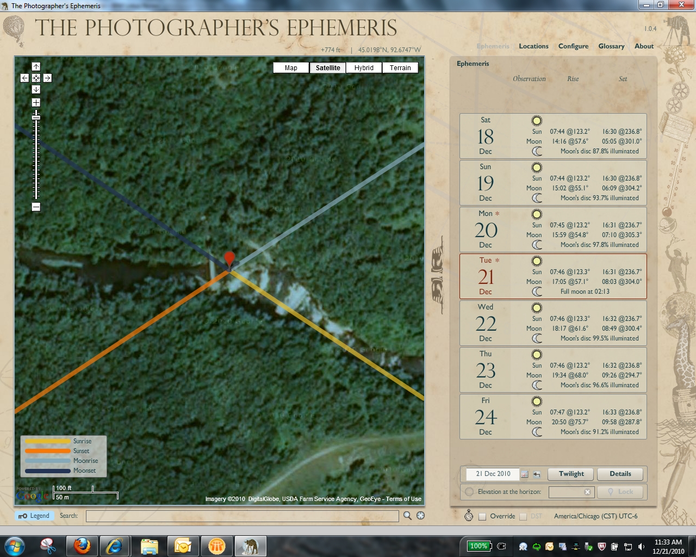Open the calendar date picker icon
The image size is (696, 557).
(x=525, y=474)
